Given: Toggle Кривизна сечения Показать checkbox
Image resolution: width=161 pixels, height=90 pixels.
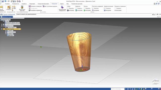Looking at the screenshot, I should click(x=105, y=8).
